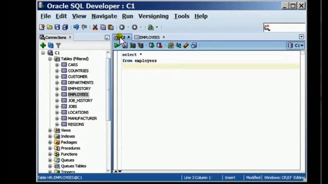This screenshot has width=328, height=184.
Task: Open the Tools menu
Action: [x=181, y=16]
